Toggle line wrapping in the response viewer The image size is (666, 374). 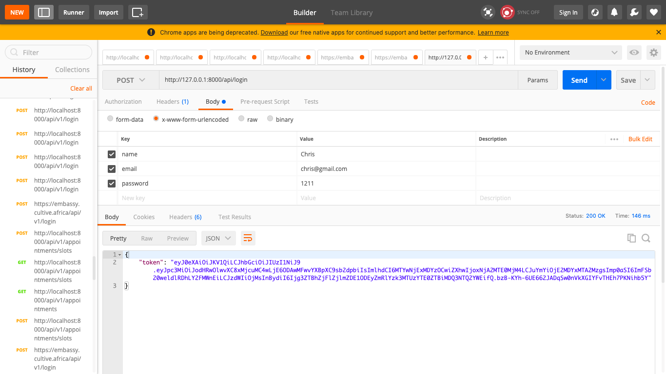coord(248,238)
